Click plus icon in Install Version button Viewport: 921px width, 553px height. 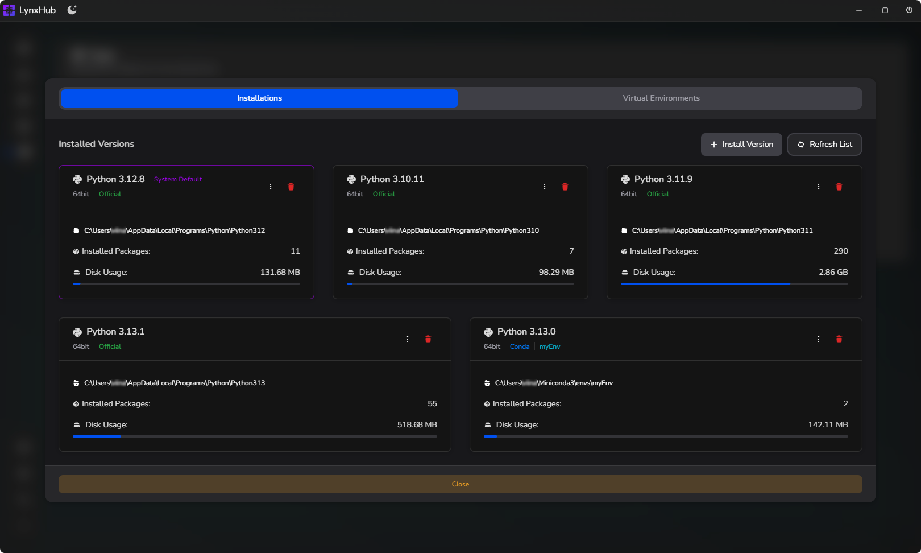pos(714,145)
